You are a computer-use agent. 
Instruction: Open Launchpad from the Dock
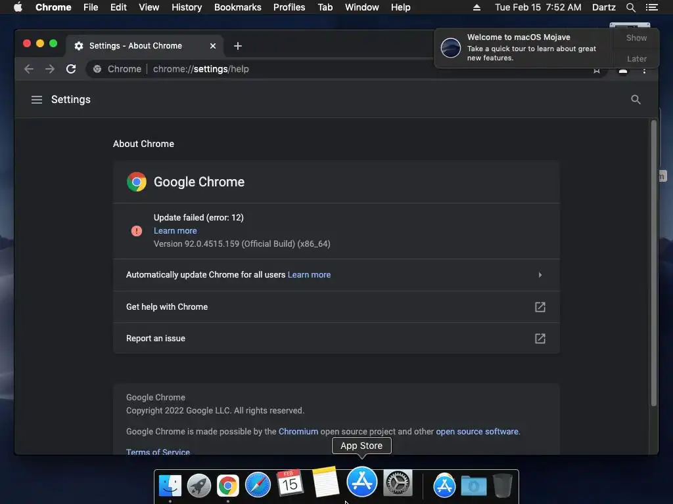click(x=198, y=486)
